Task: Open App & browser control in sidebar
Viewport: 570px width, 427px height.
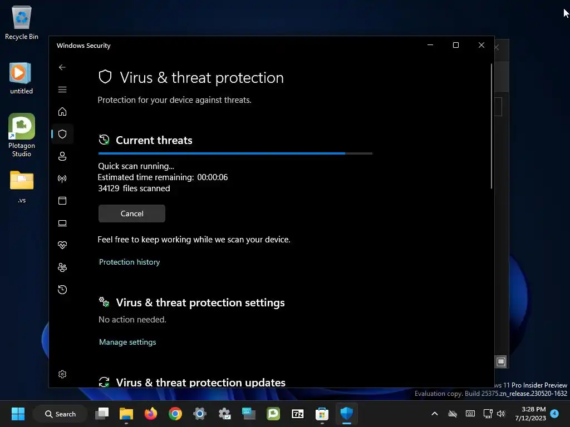Action: (62, 201)
